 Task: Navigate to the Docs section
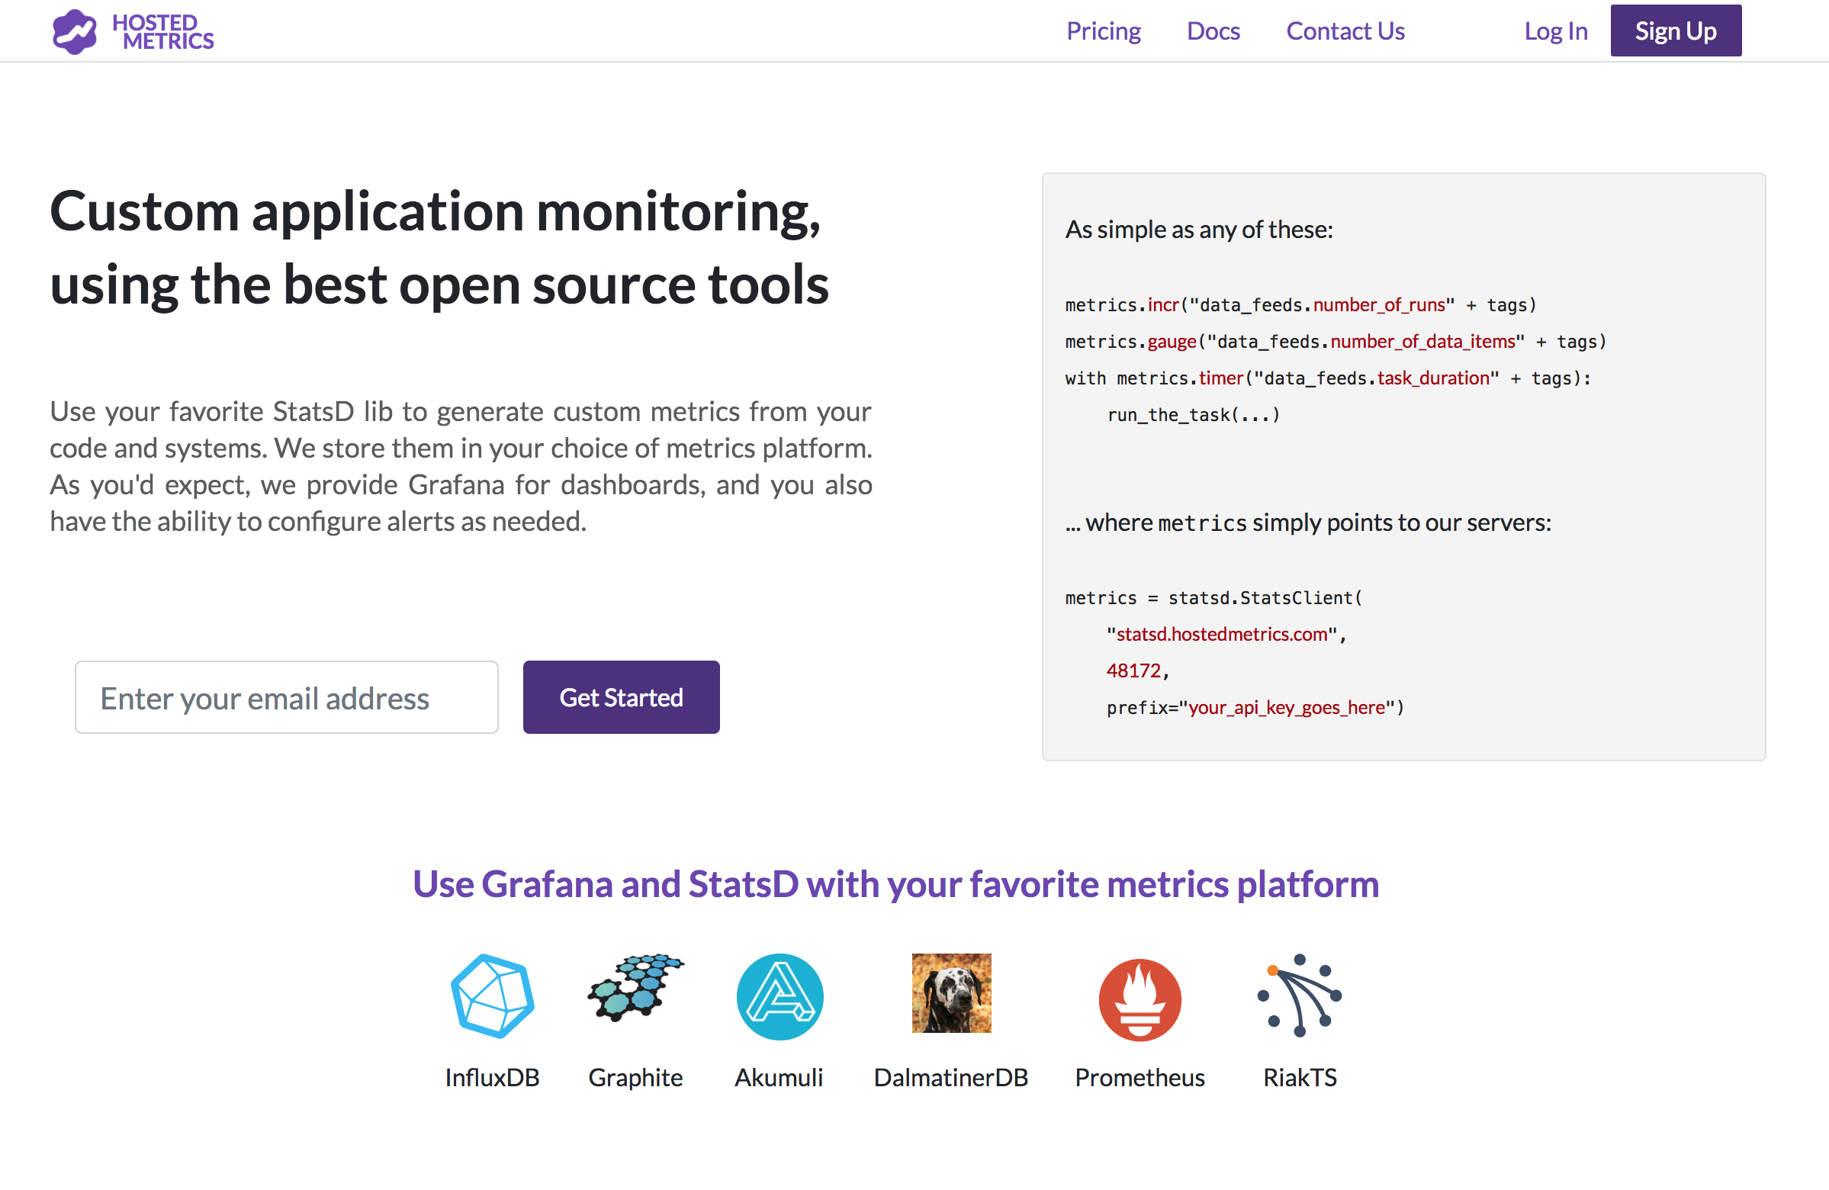[x=1213, y=31]
